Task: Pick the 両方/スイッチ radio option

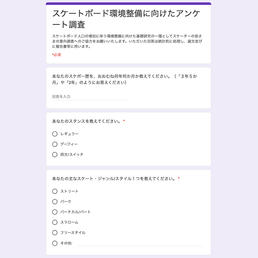Action: click(x=55, y=154)
